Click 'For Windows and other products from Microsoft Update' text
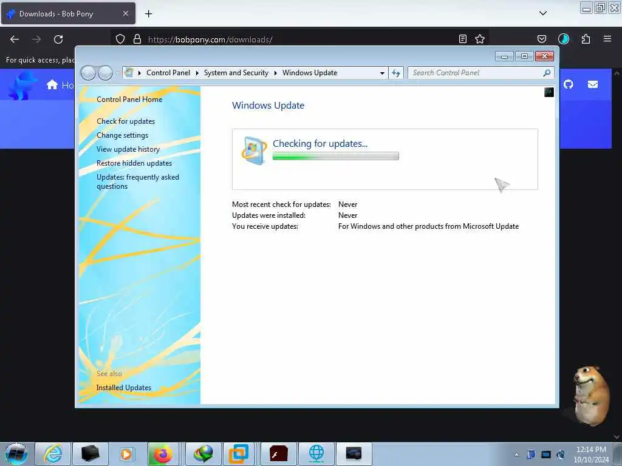 click(x=428, y=226)
